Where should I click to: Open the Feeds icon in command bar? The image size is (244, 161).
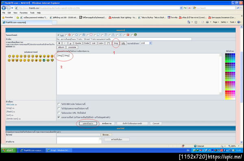click(196, 22)
